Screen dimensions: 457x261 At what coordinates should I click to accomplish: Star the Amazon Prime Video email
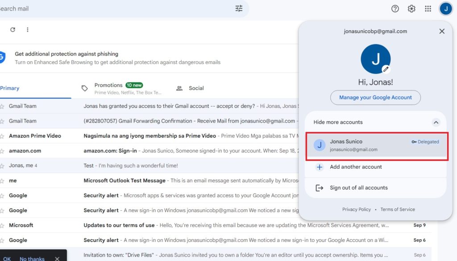[2, 136]
